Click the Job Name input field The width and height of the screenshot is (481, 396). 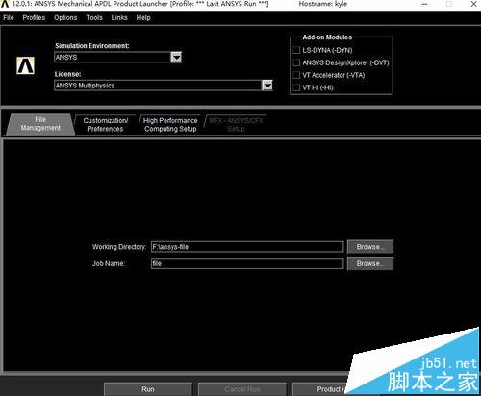click(247, 263)
